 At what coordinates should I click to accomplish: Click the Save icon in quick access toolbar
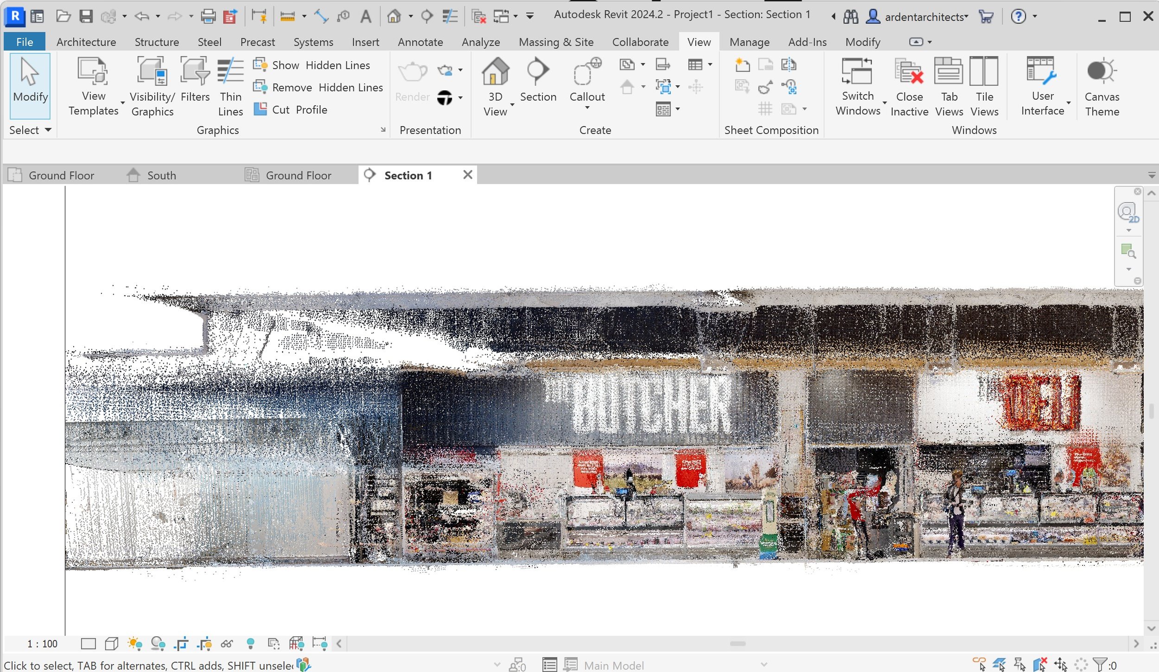(86, 16)
